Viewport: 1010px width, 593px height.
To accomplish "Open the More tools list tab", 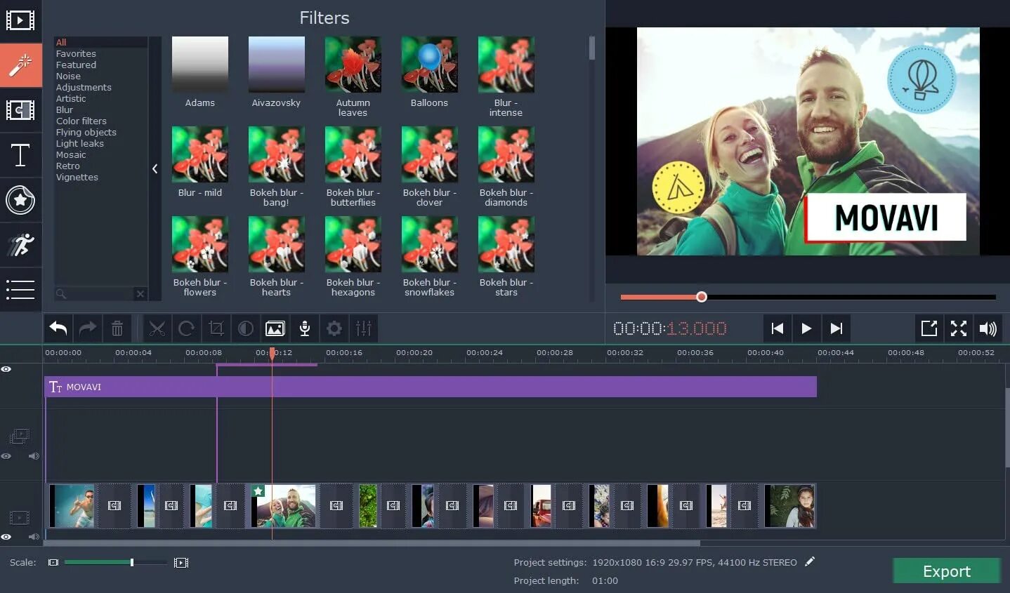I will (20, 290).
